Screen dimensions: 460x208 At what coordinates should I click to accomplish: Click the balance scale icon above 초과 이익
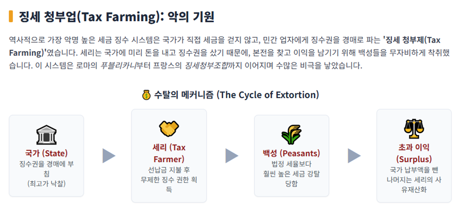pyautogui.click(x=414, y=129)
